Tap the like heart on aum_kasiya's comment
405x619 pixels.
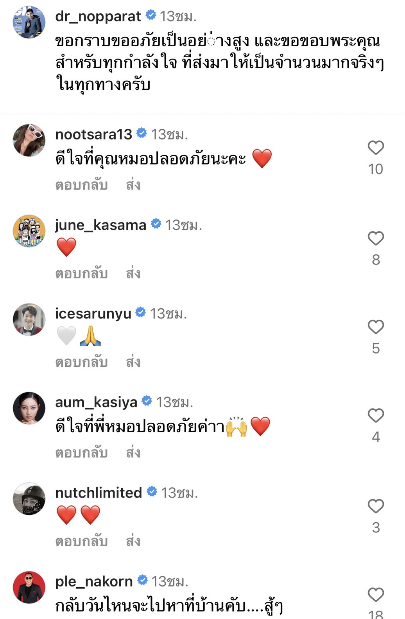[376, 414]
